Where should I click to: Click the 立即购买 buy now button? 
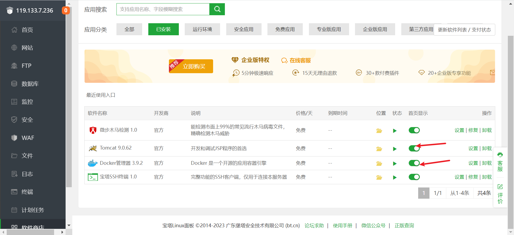(191, 66)
